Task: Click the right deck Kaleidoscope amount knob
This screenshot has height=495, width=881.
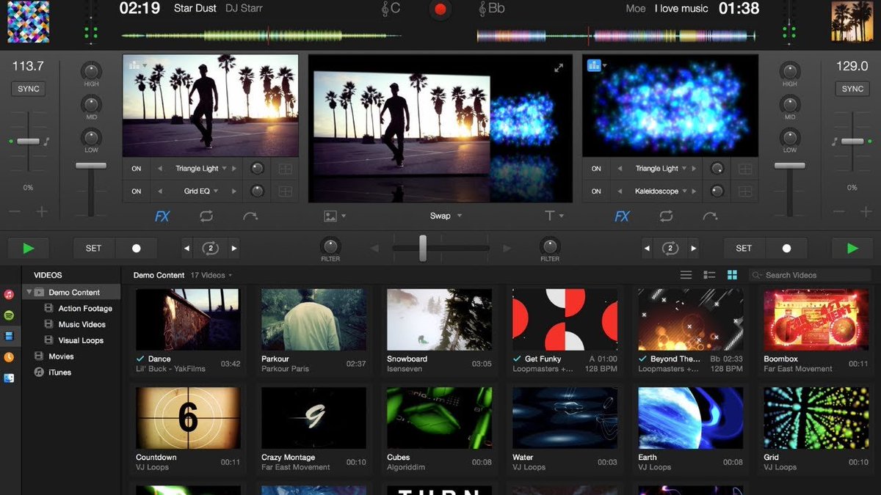Action: click(717, 191)
